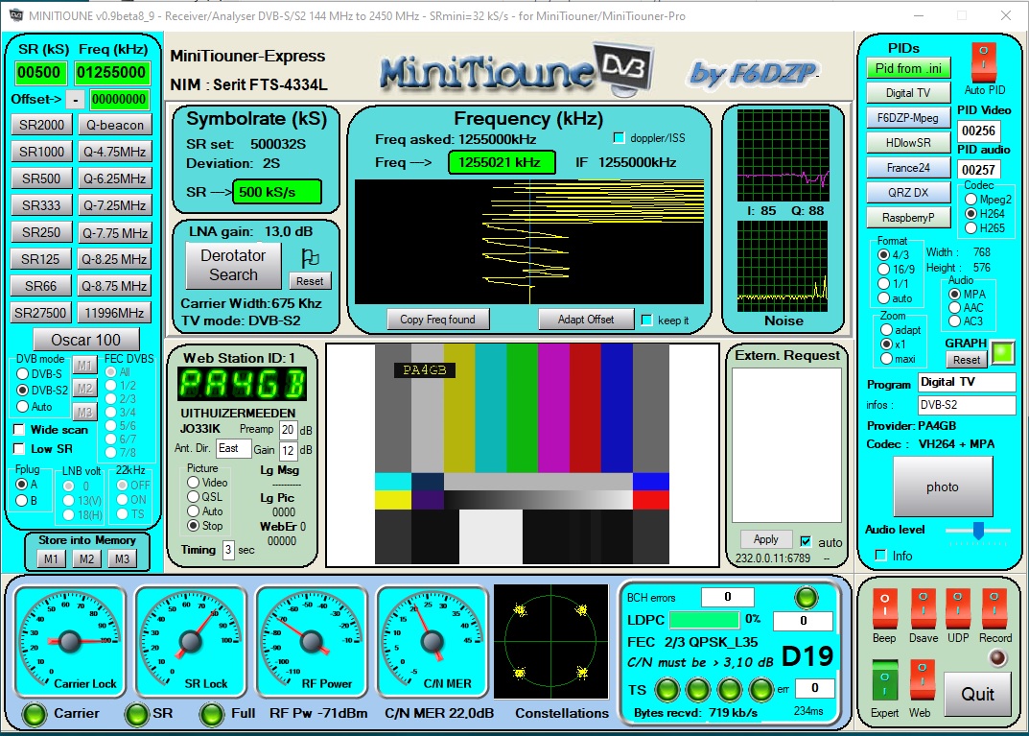
Task: Select maxi zoom option
Action: point(887,359)
